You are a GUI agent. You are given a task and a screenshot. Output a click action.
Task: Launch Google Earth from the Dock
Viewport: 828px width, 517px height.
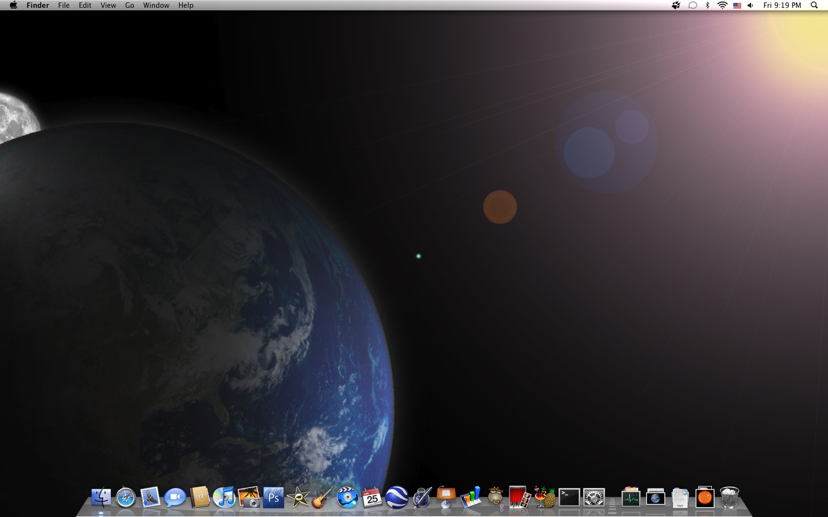coord(397,497)
